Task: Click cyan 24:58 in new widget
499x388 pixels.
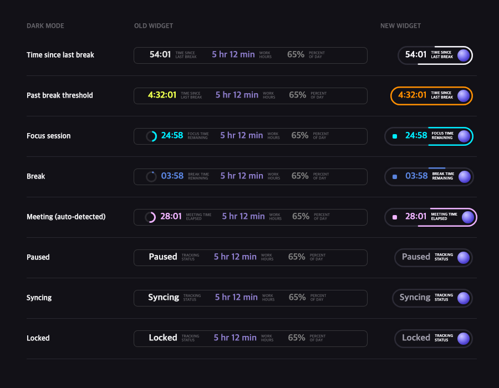Action: tap(416, 135)
